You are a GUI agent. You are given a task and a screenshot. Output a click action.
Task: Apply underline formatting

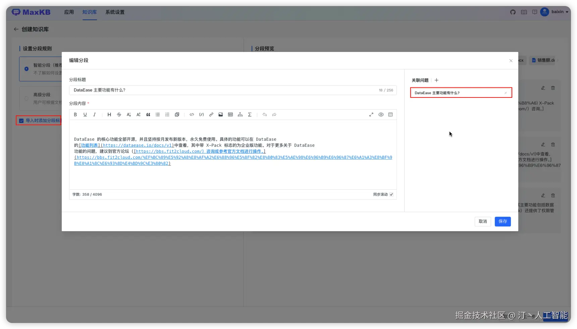pyautogui.click(x=85, y=115)
